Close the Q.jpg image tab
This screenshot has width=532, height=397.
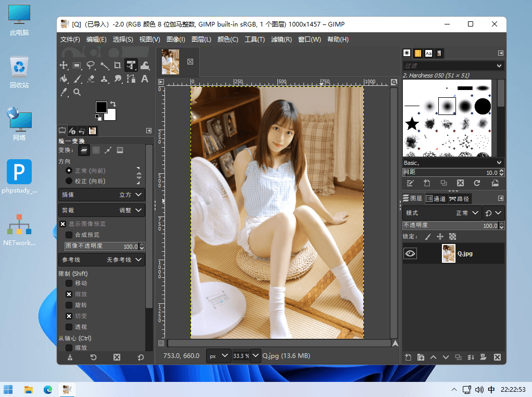point(191,62)
